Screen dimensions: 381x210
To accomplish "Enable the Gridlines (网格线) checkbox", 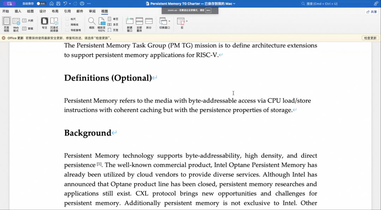I will [67, 25].
